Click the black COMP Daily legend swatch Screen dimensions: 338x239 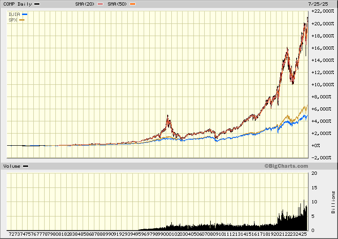click(37, 4)
